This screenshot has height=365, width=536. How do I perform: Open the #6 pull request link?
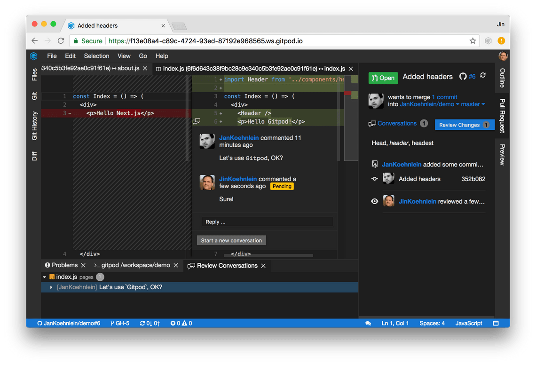472,77
